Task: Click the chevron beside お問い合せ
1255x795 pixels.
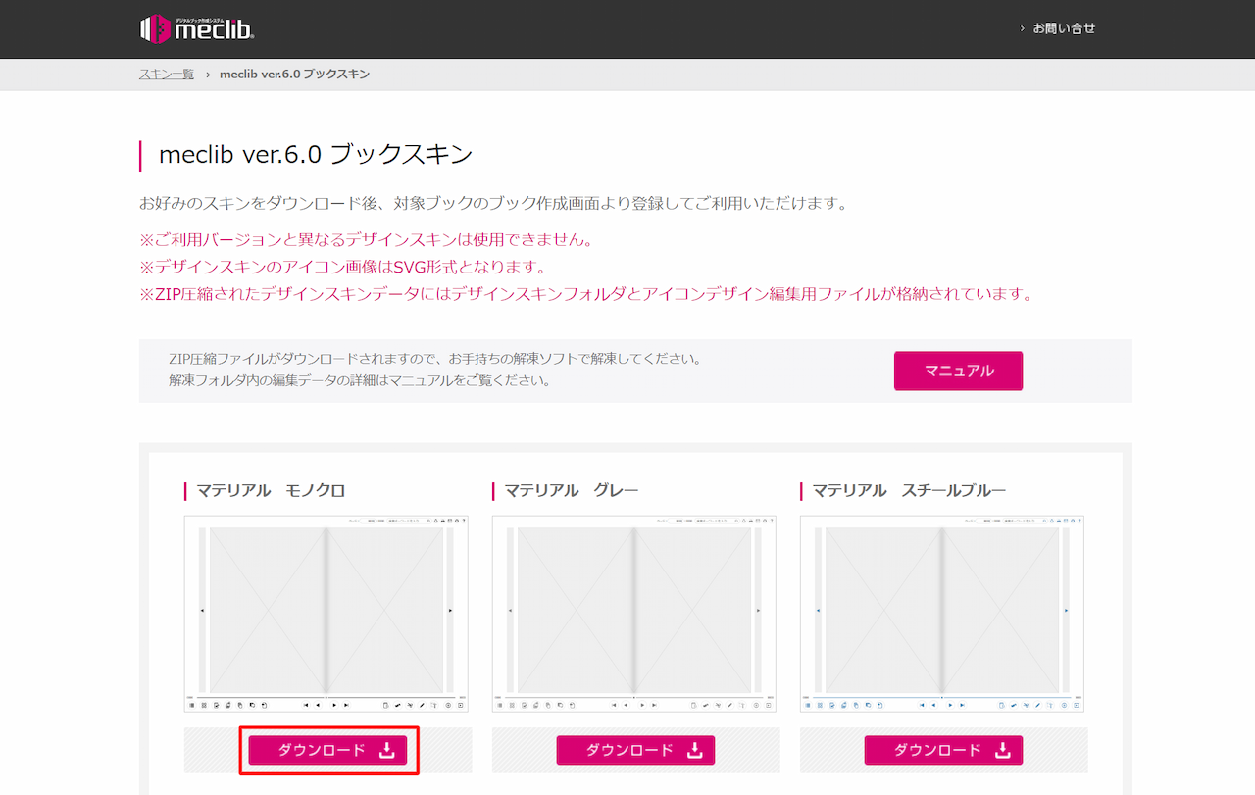Action: [x=1022, y=29]
